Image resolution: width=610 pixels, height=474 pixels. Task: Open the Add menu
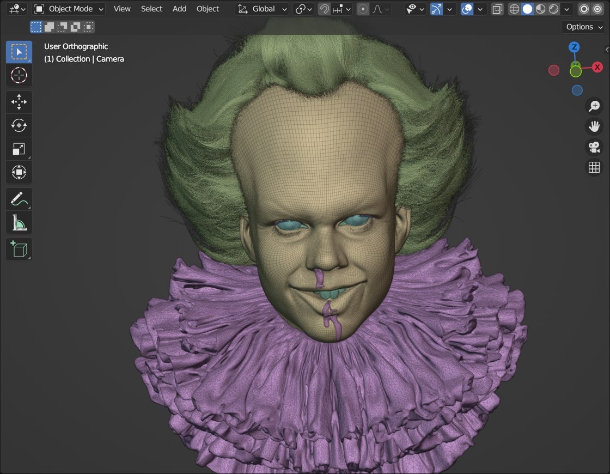(x=179, y=9)
